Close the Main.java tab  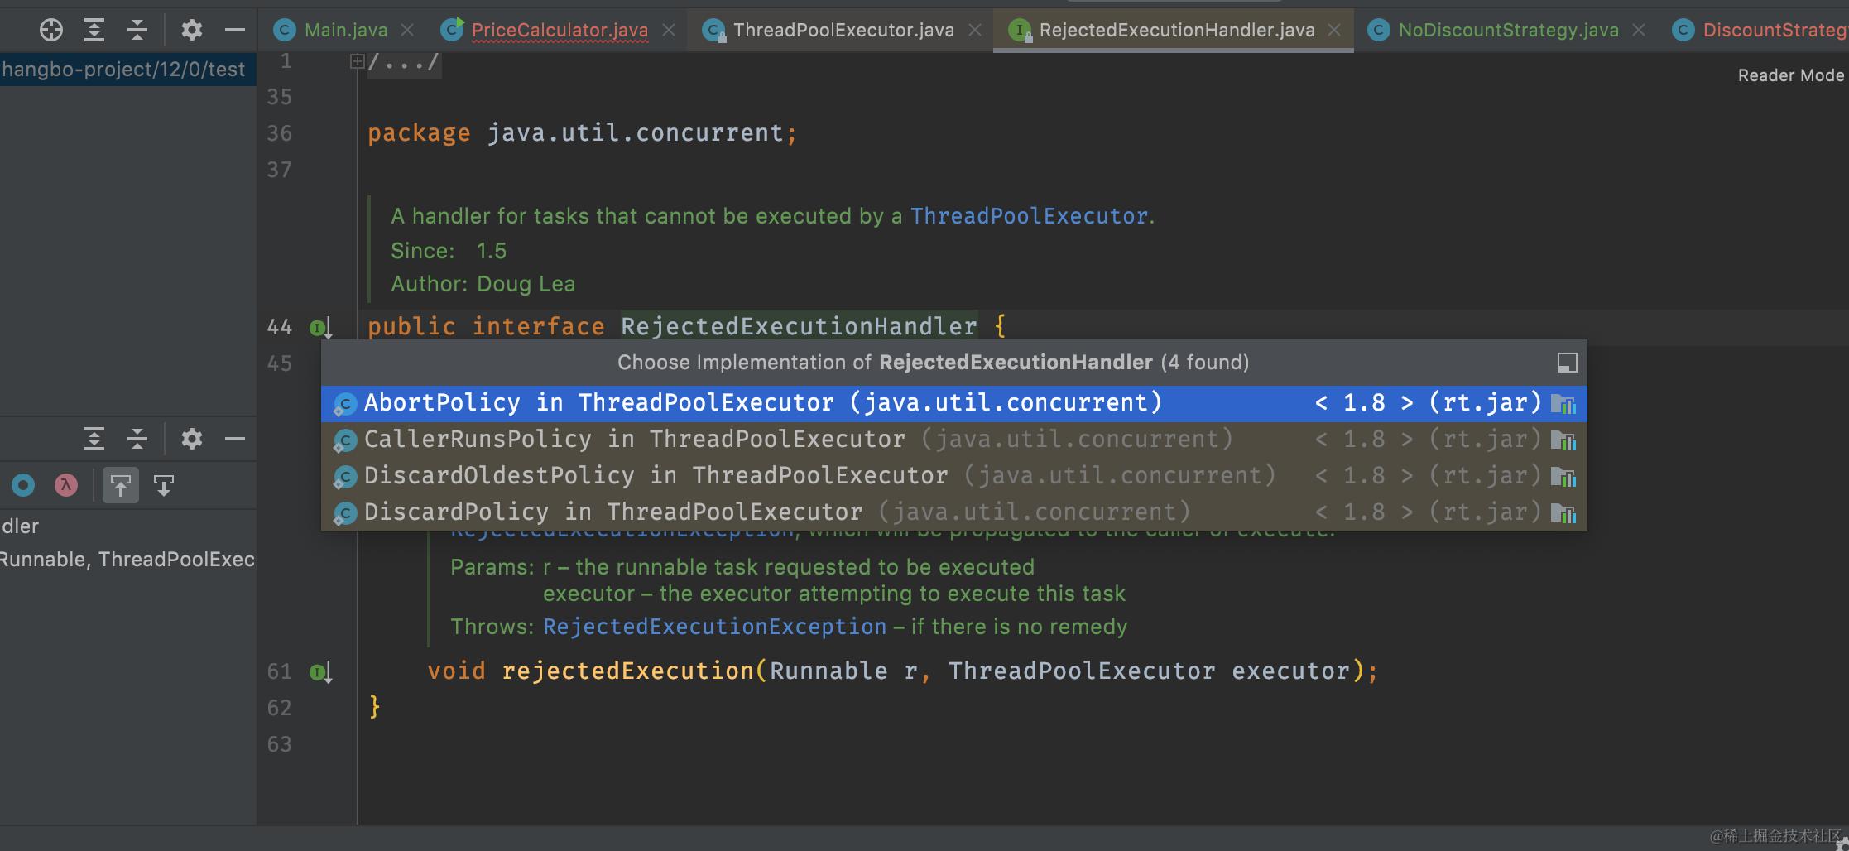[x=407, y=31]
